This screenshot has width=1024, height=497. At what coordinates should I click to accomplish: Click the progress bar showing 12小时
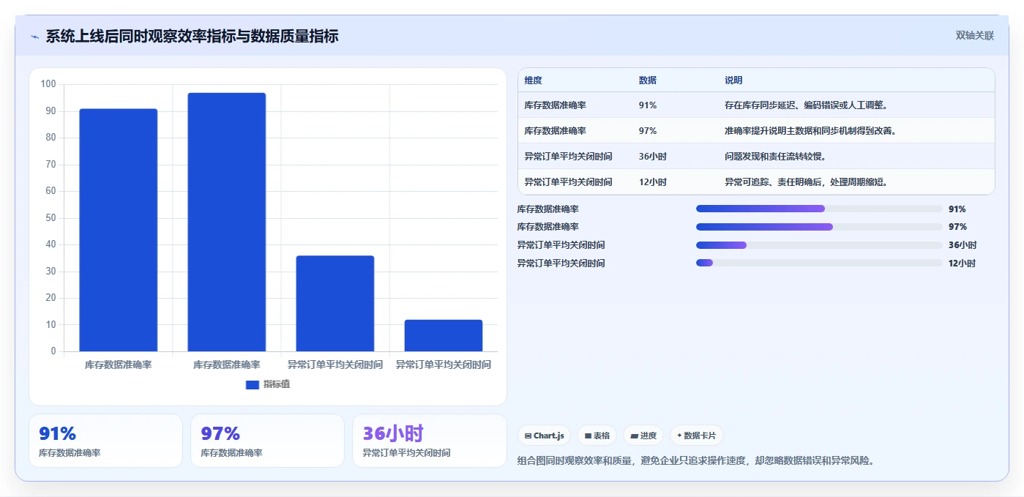point(819,263)
